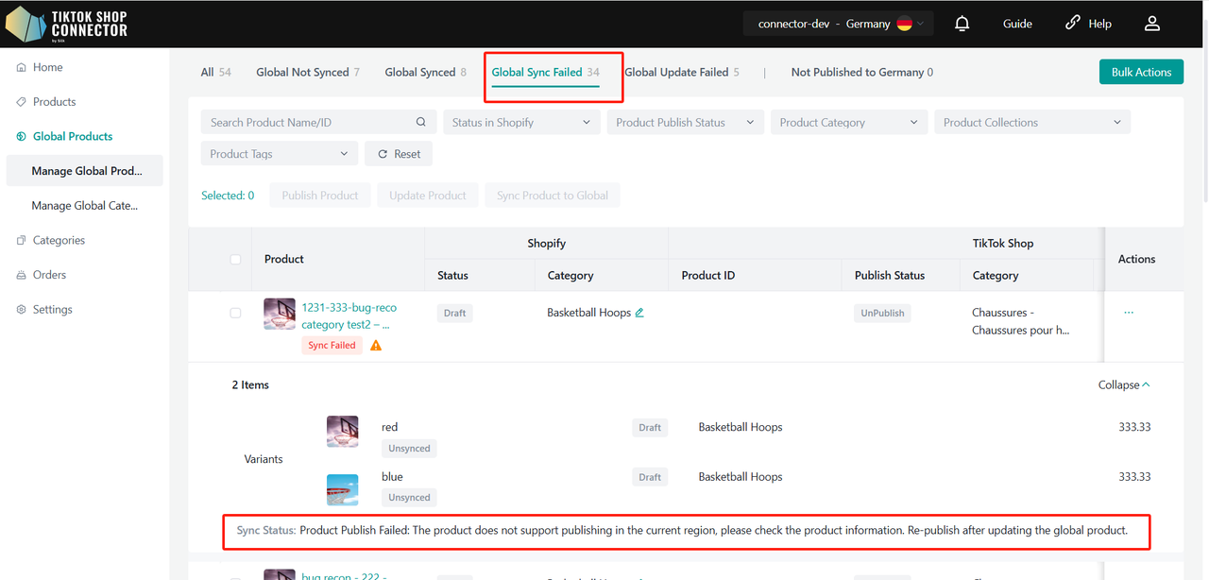Click the pencil edit icon beside Basketball Hoops
The width and height of the screenshot is (1209, 580).
click(x=639, y=313)
